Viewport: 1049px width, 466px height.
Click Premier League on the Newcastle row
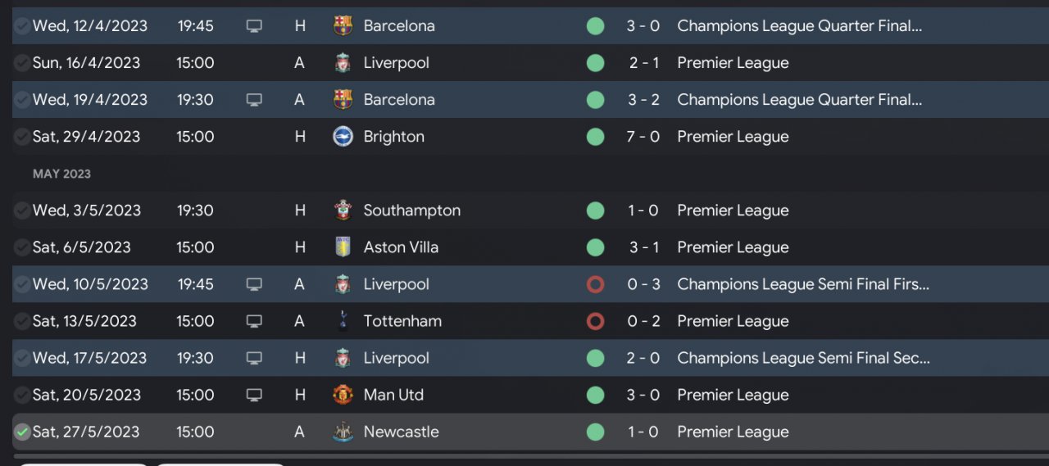click(x=733, y=432)
